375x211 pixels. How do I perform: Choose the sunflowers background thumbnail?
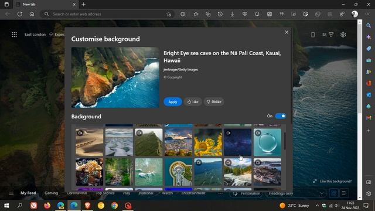tap(208, 142)
